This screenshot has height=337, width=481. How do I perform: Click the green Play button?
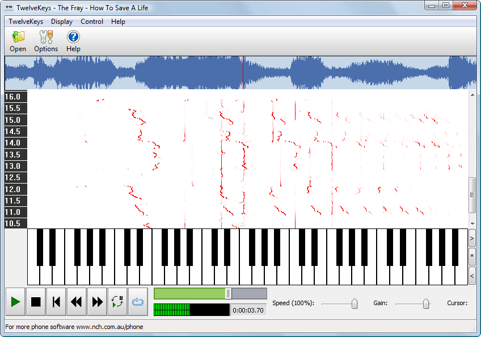(x=16, y=302)
